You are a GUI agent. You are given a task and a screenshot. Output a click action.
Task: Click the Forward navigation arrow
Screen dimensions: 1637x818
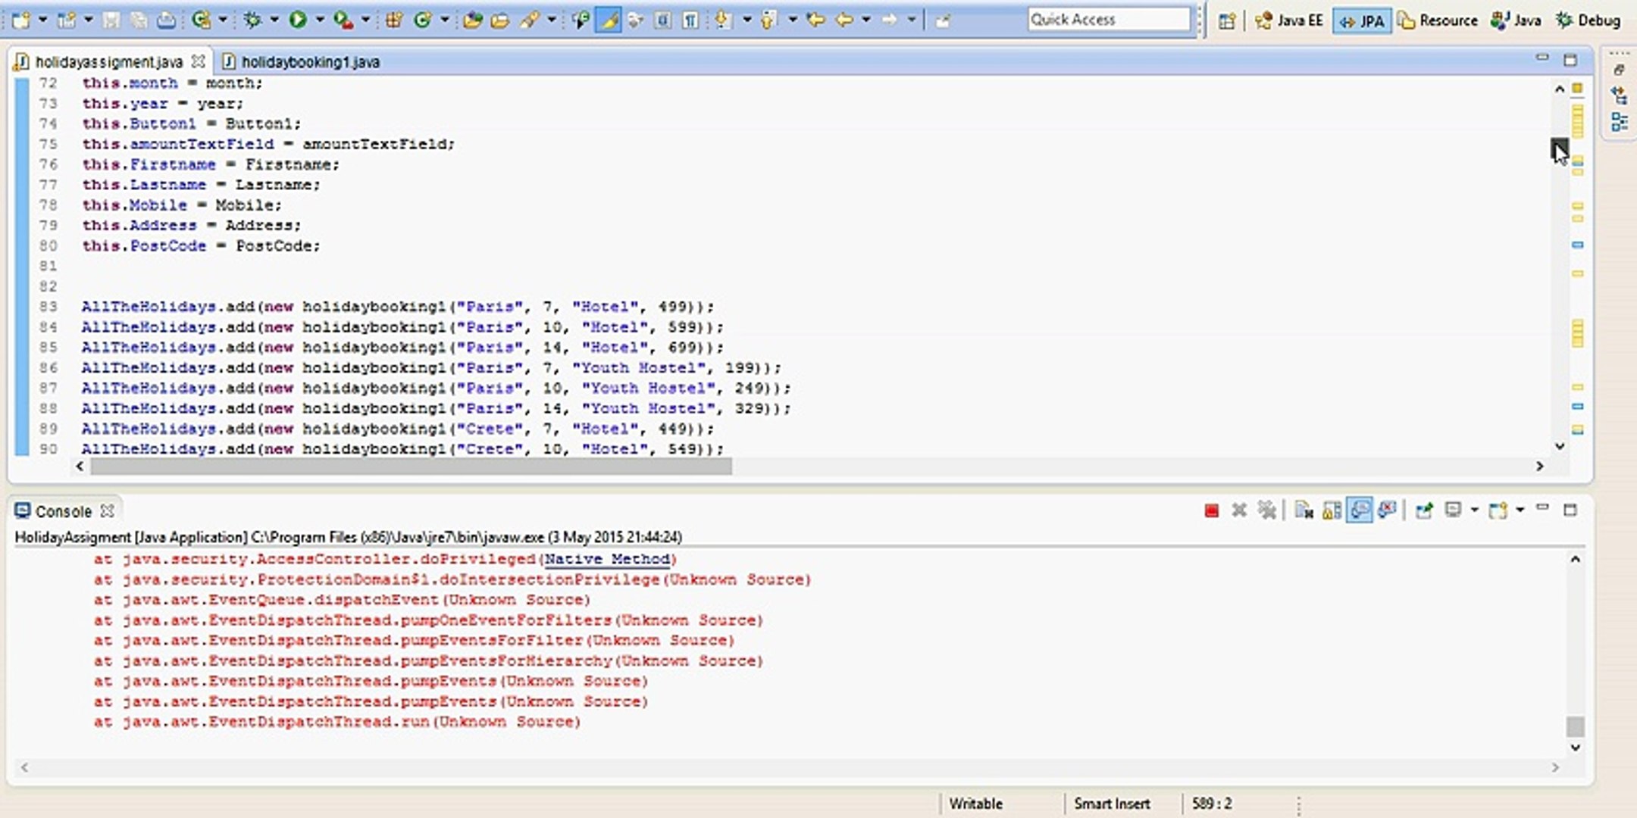(890, 20)
